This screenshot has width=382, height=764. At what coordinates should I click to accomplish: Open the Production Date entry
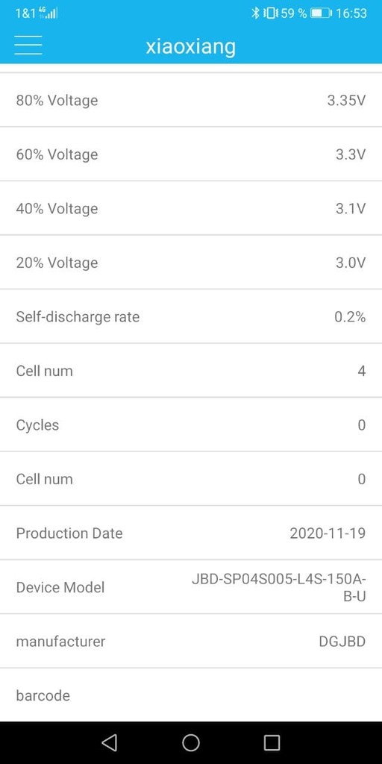191,533
